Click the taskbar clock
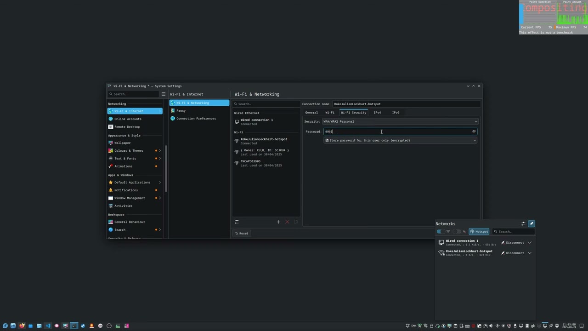The width and height of the screenshot is (588, 331). click(x=569, y=326)
